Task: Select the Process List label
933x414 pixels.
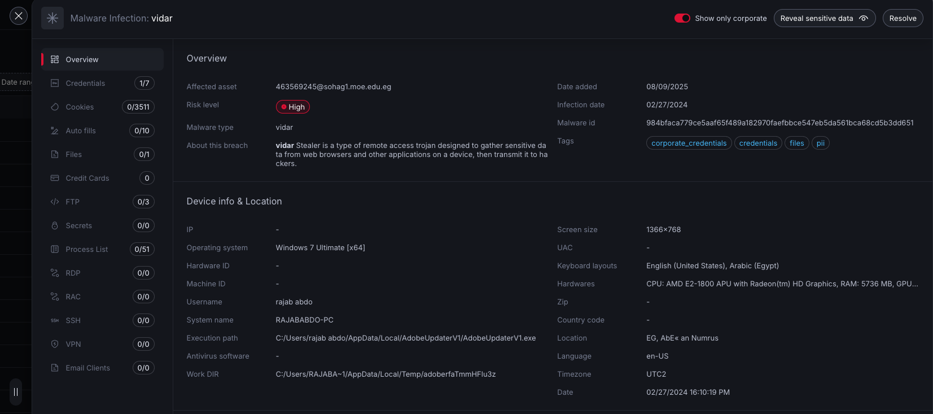Action: [87, 249]
